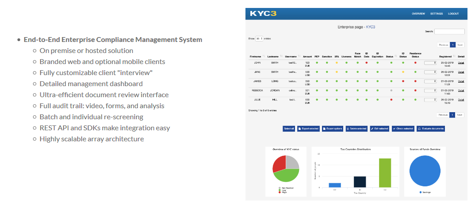Screen dimensions: 475x208
Task: Click Jane Smith's yellow ID Status dot
Action: pos(403,72)
